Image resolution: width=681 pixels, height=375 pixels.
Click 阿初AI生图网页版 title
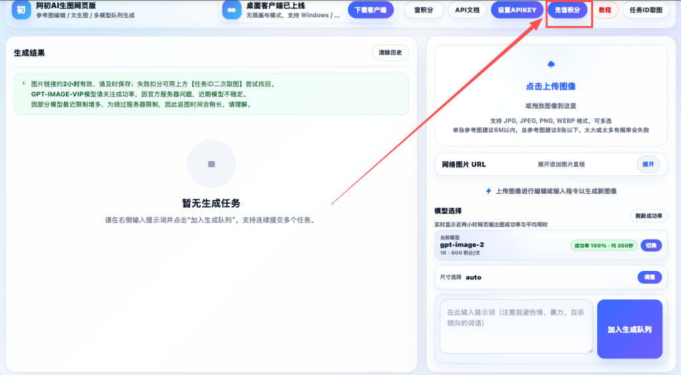(66, 5)
